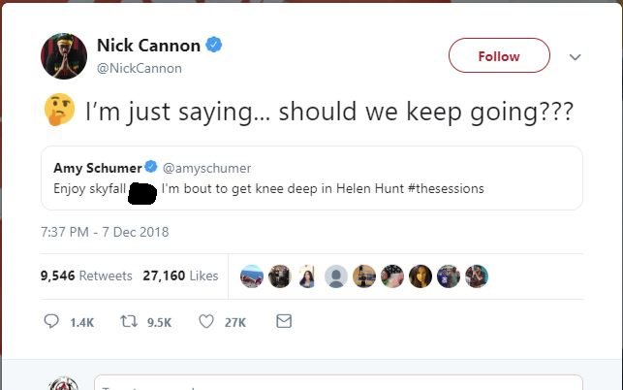This screenshot has width=623, height=390.
Task: Click the thinking face emoji
Action: (60, 112)
